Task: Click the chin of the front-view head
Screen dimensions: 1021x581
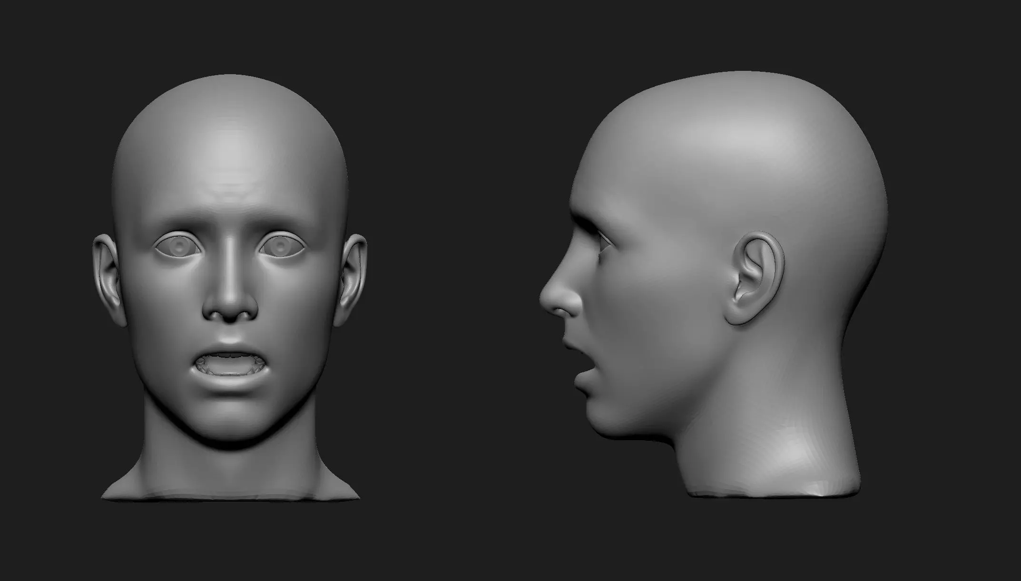Action: coord(230,421)
